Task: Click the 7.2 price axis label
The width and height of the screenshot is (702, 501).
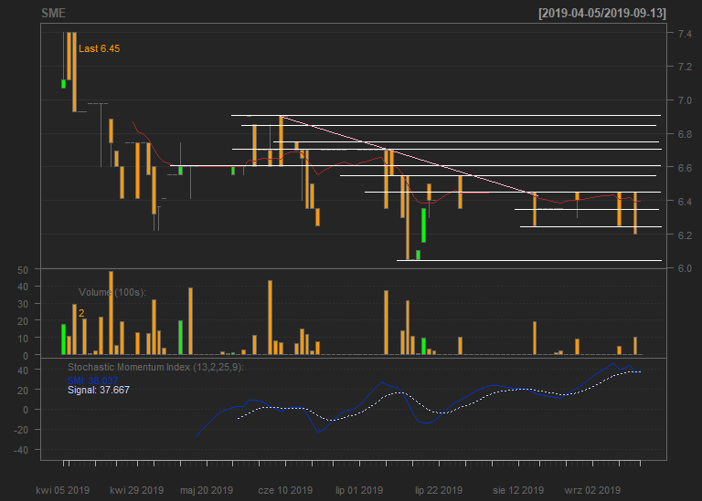Action: (685, 67)
